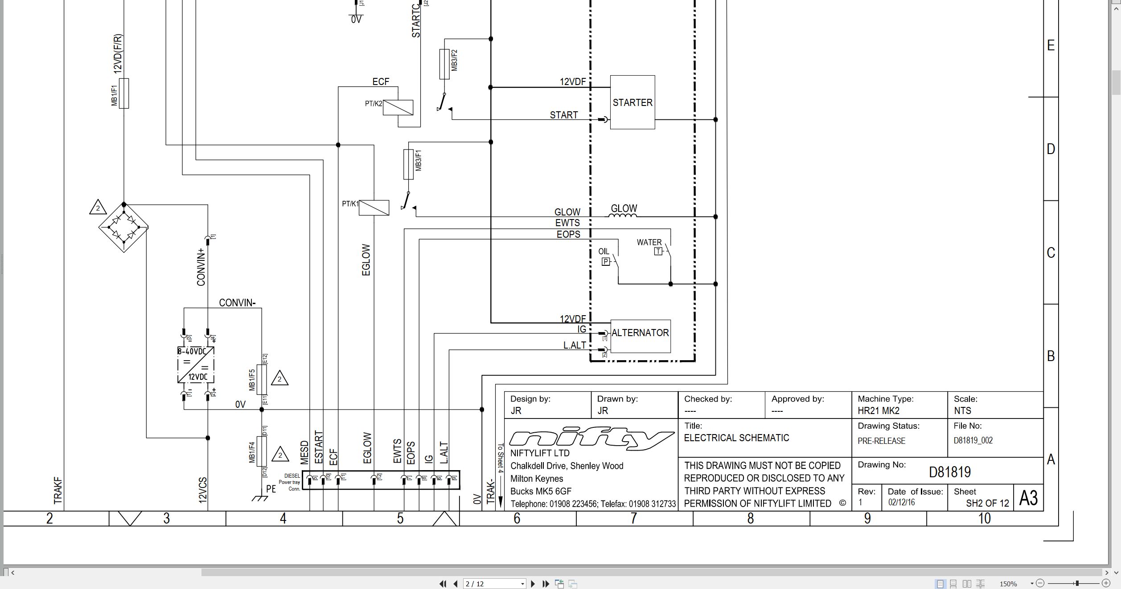Click the ALTERNATOR block in schematic
The width and height of the screenshot is (1121, 589).
[x=641, y=336]
